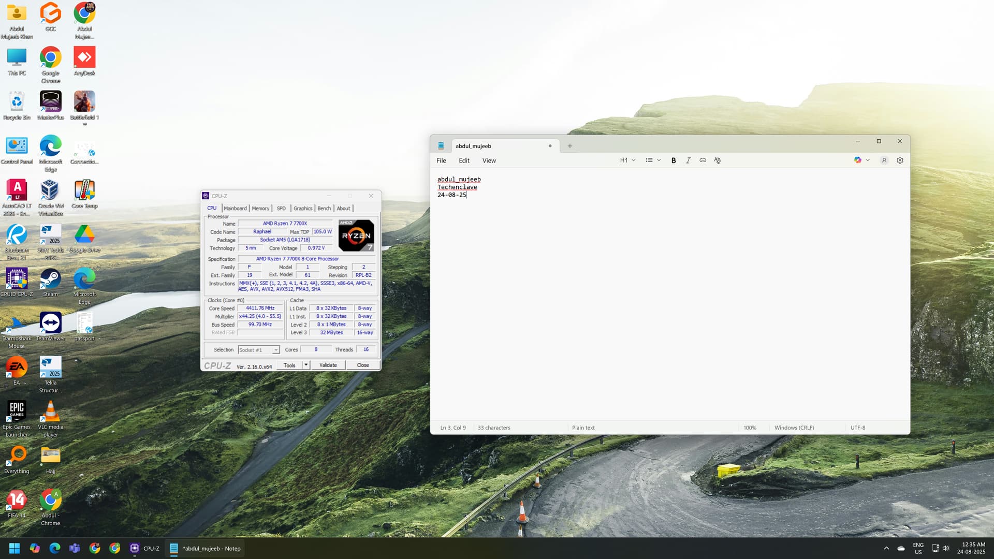The height and width of the screenshot is (559, 994).
Task: Select the Steam desktop icon
Action: pos(50,283)
